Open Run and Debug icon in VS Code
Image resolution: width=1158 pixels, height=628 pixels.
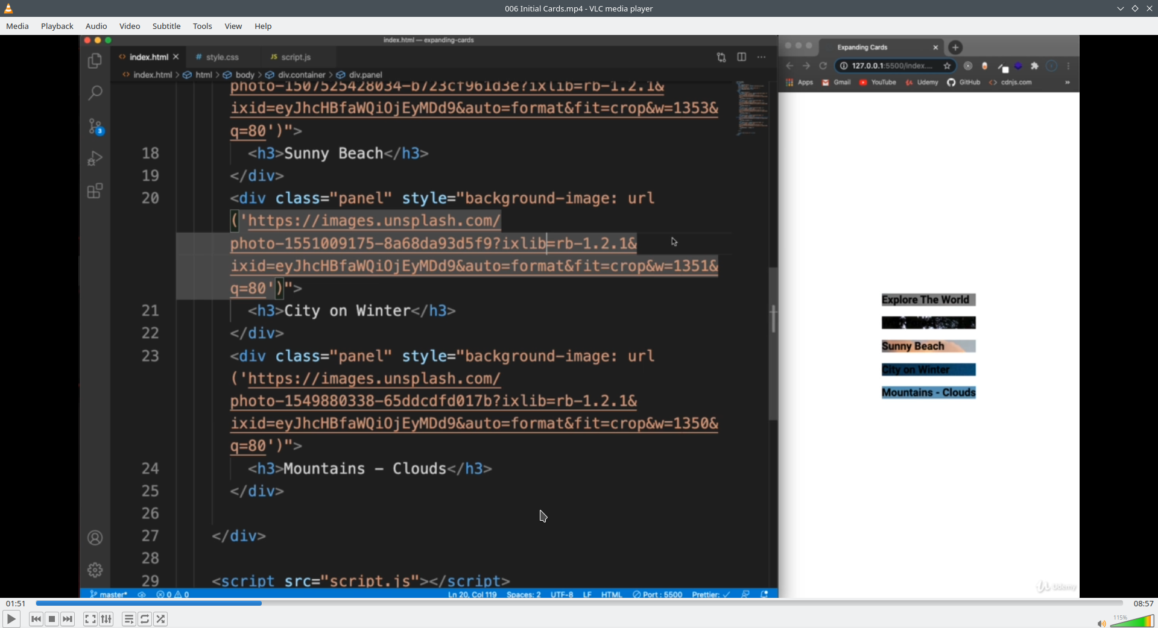click(x=95, y=159)
